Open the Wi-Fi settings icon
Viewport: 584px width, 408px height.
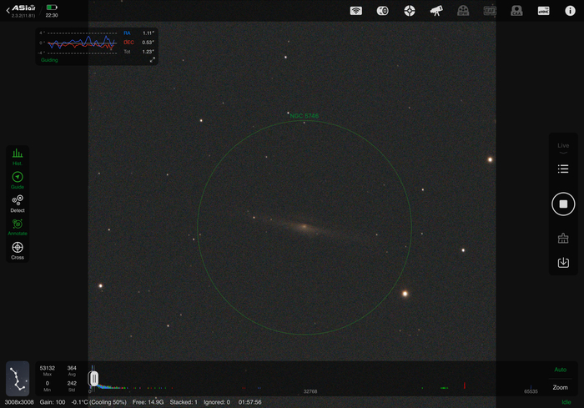[356, 11]
